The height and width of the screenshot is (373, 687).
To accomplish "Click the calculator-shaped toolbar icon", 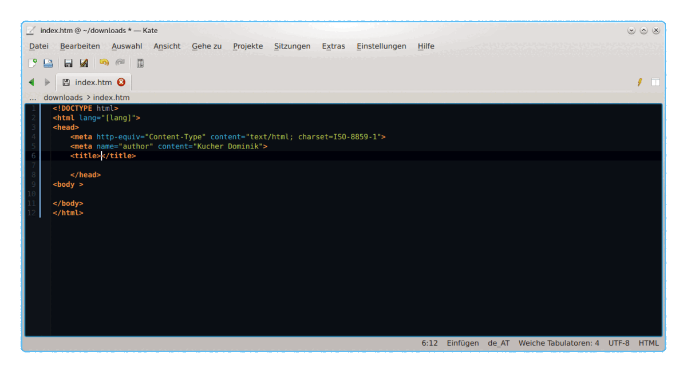I will click(x=140, y=63).
